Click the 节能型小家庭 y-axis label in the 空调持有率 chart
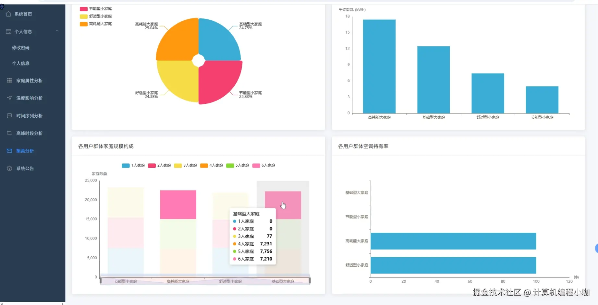The image size is (598, 305). click(357, 217)
